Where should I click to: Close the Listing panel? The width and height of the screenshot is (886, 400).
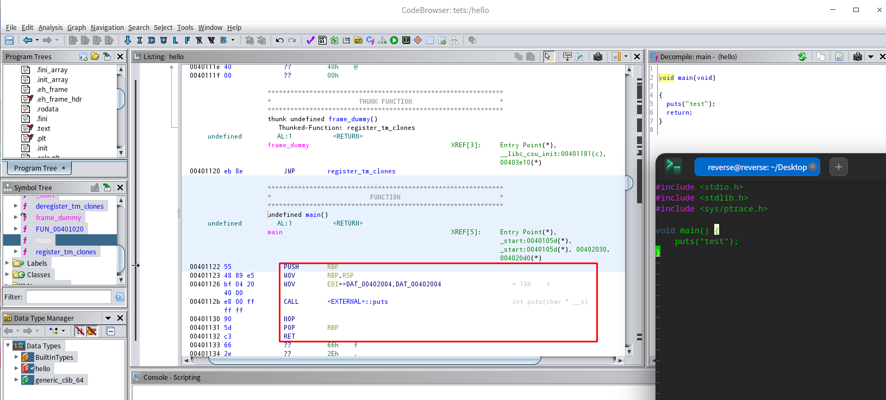pos(637,57)
